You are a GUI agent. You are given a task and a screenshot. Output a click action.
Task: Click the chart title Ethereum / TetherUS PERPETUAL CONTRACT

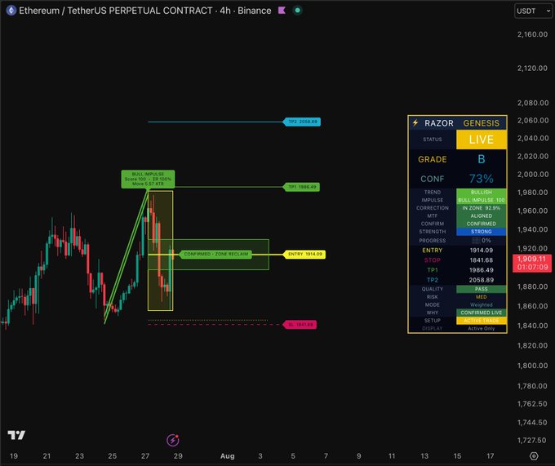(115, 11)
